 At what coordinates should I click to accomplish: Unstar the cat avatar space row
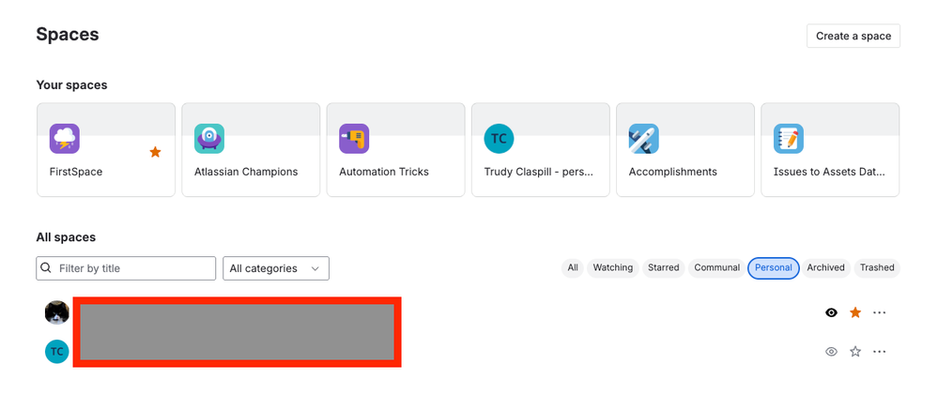(855, 312)
